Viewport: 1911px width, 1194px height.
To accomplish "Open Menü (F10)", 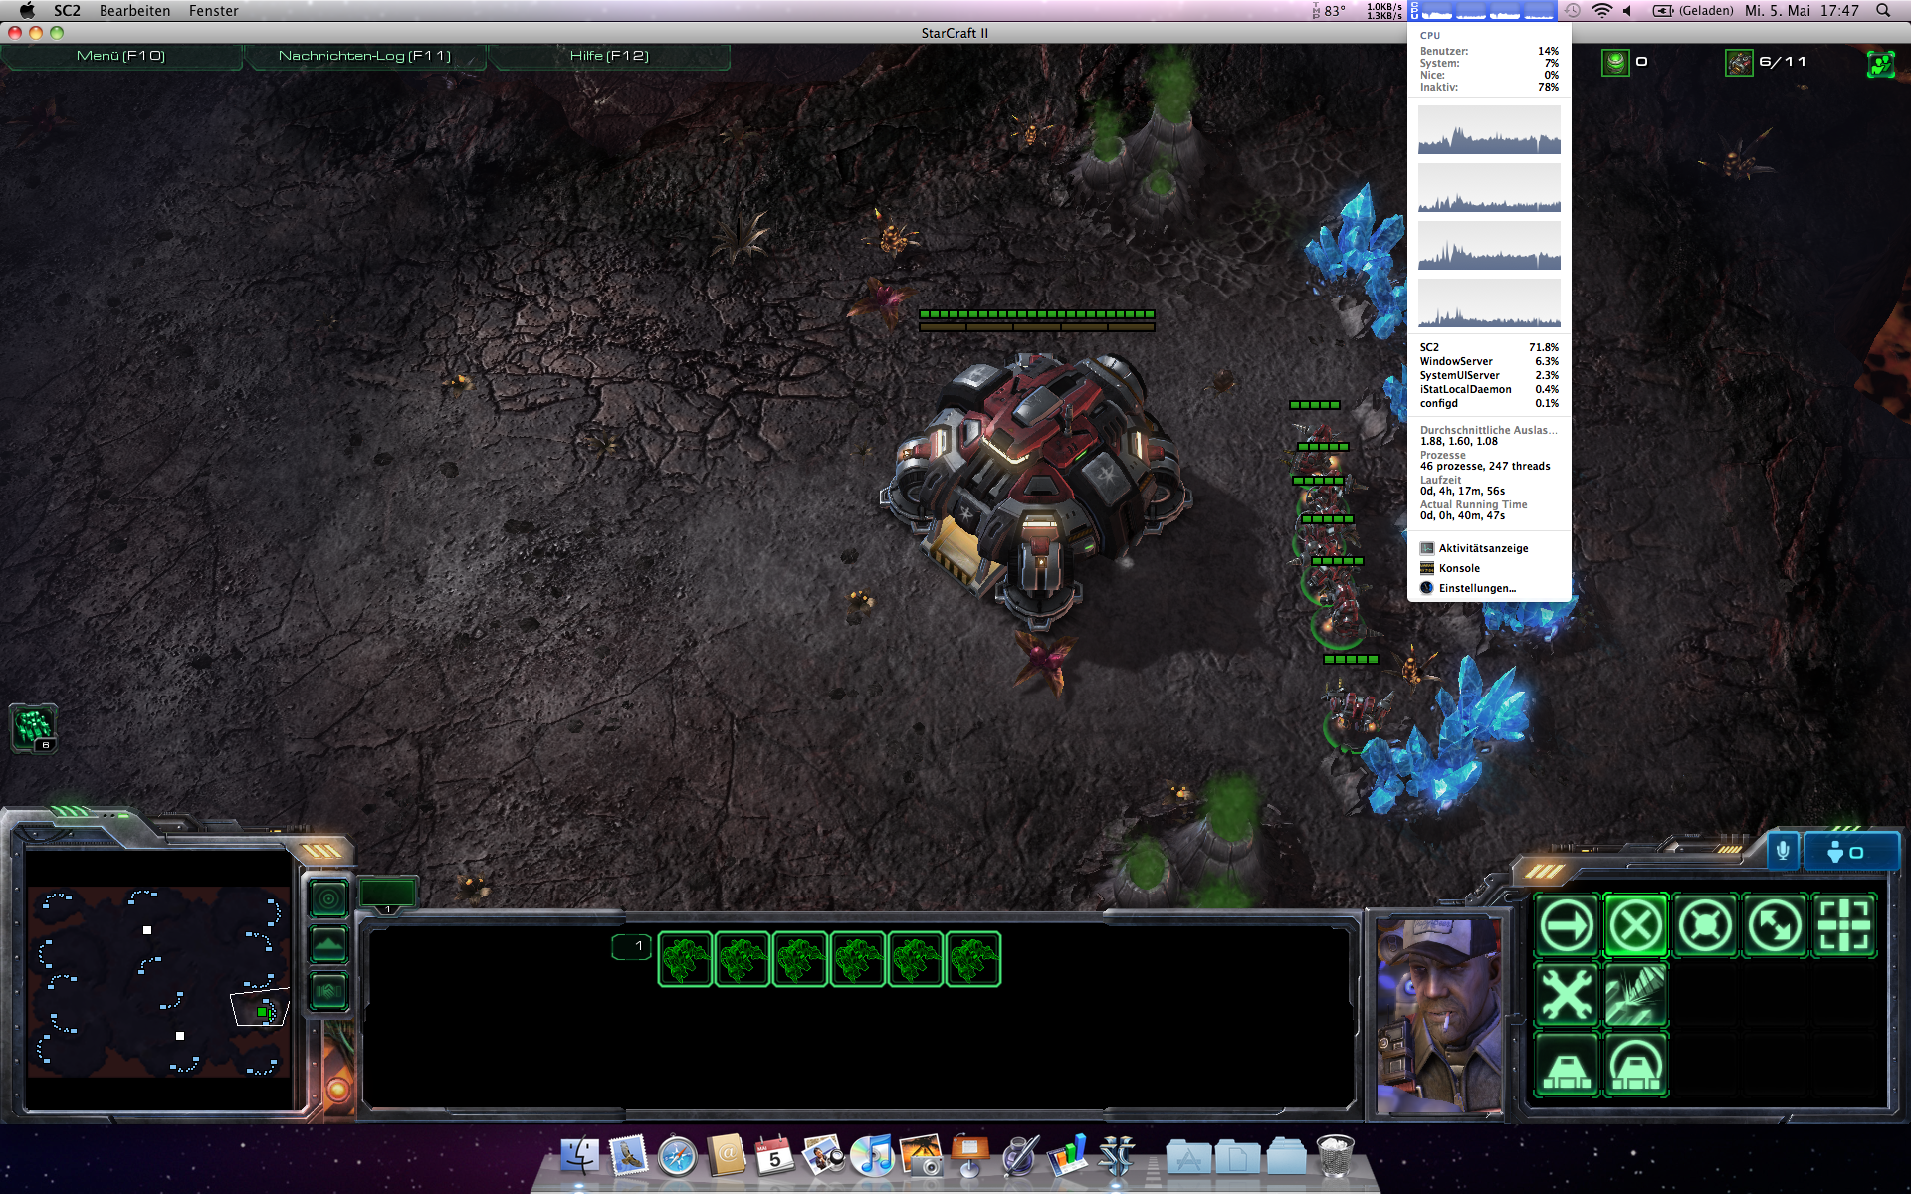I will [120, 56].
